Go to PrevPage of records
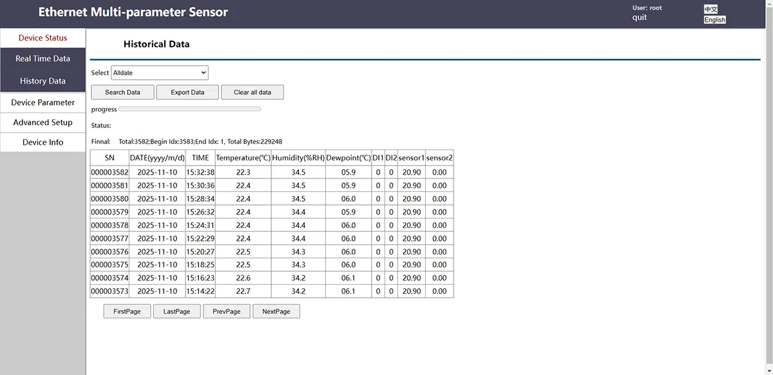 point(226,311)
